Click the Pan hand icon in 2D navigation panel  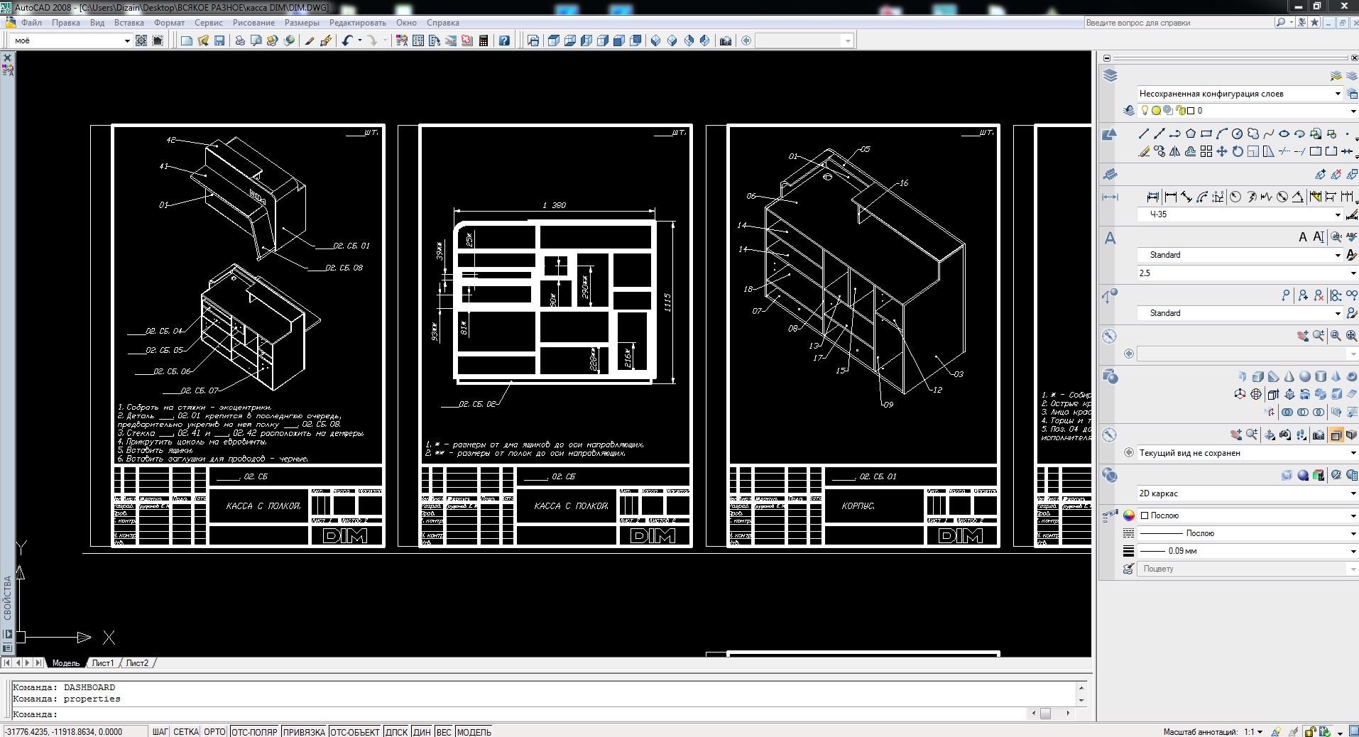tap(1302, 336)
